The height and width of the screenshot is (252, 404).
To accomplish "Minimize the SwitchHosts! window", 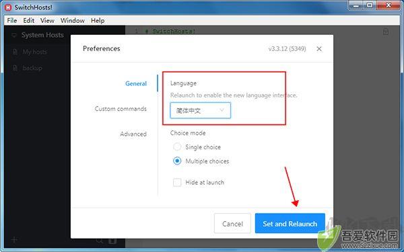I will 356,5.
